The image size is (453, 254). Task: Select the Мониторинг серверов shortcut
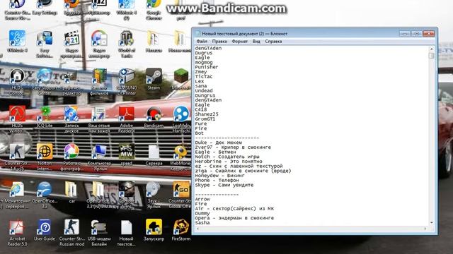17,195
